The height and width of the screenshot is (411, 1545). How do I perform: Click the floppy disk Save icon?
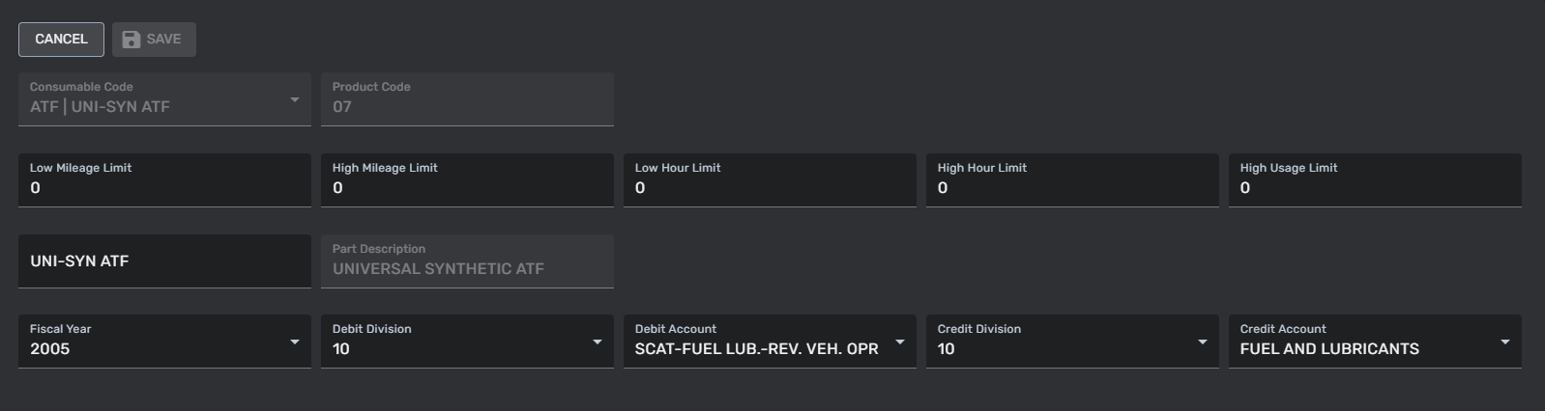coord(131,40)
